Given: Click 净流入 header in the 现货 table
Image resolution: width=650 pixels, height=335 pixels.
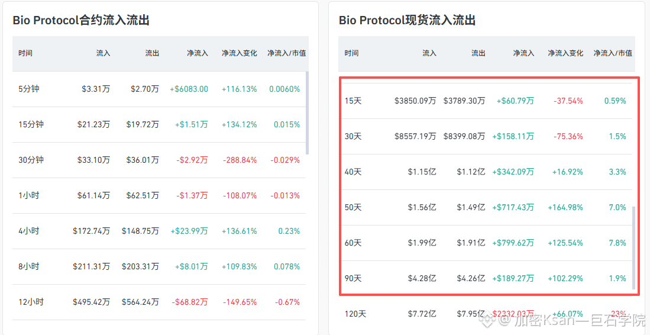Looking at the screenshot, I should 523,53.
